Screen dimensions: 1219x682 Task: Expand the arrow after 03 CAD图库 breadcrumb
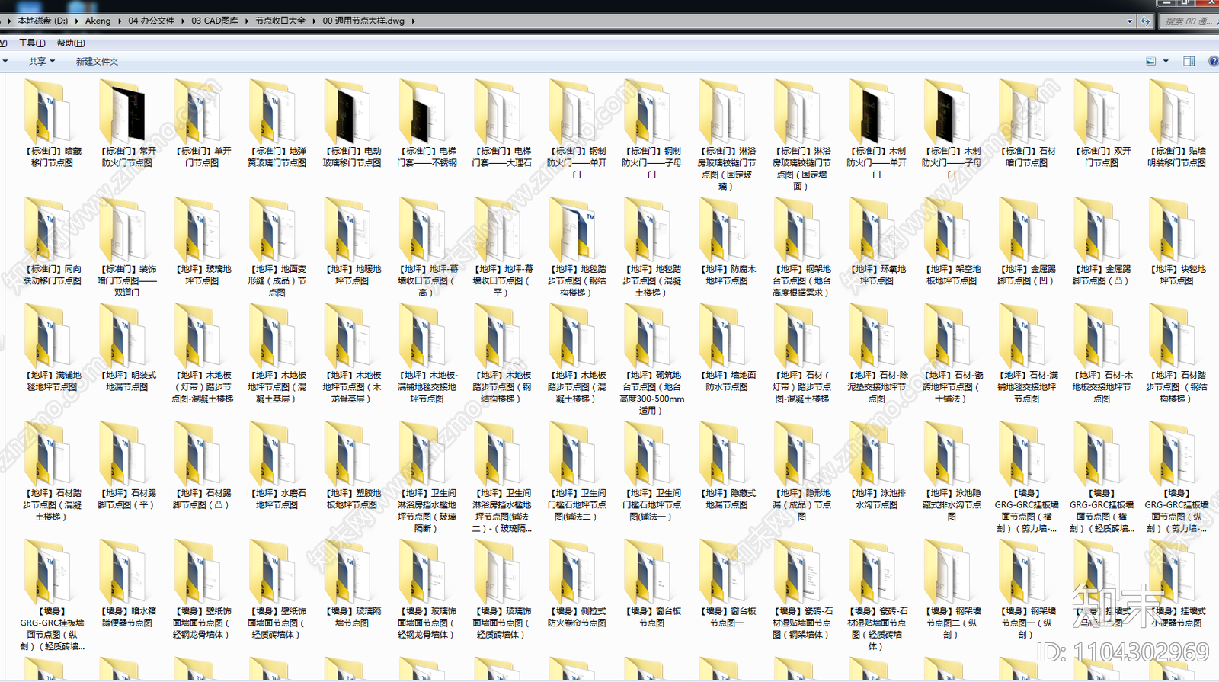tap(247, 21)
